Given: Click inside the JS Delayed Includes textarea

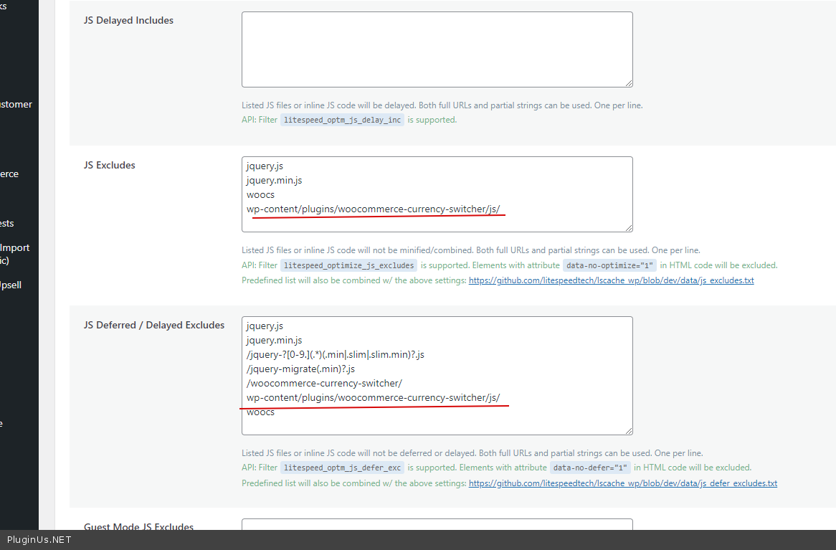Looking at the screenshot, I should [x=437, y=49].
